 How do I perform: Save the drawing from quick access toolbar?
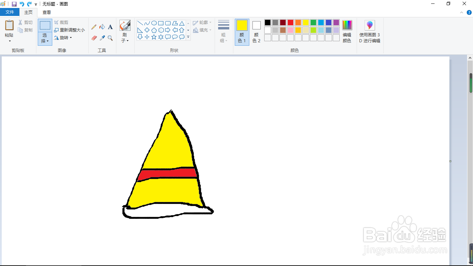pos(14,4)
